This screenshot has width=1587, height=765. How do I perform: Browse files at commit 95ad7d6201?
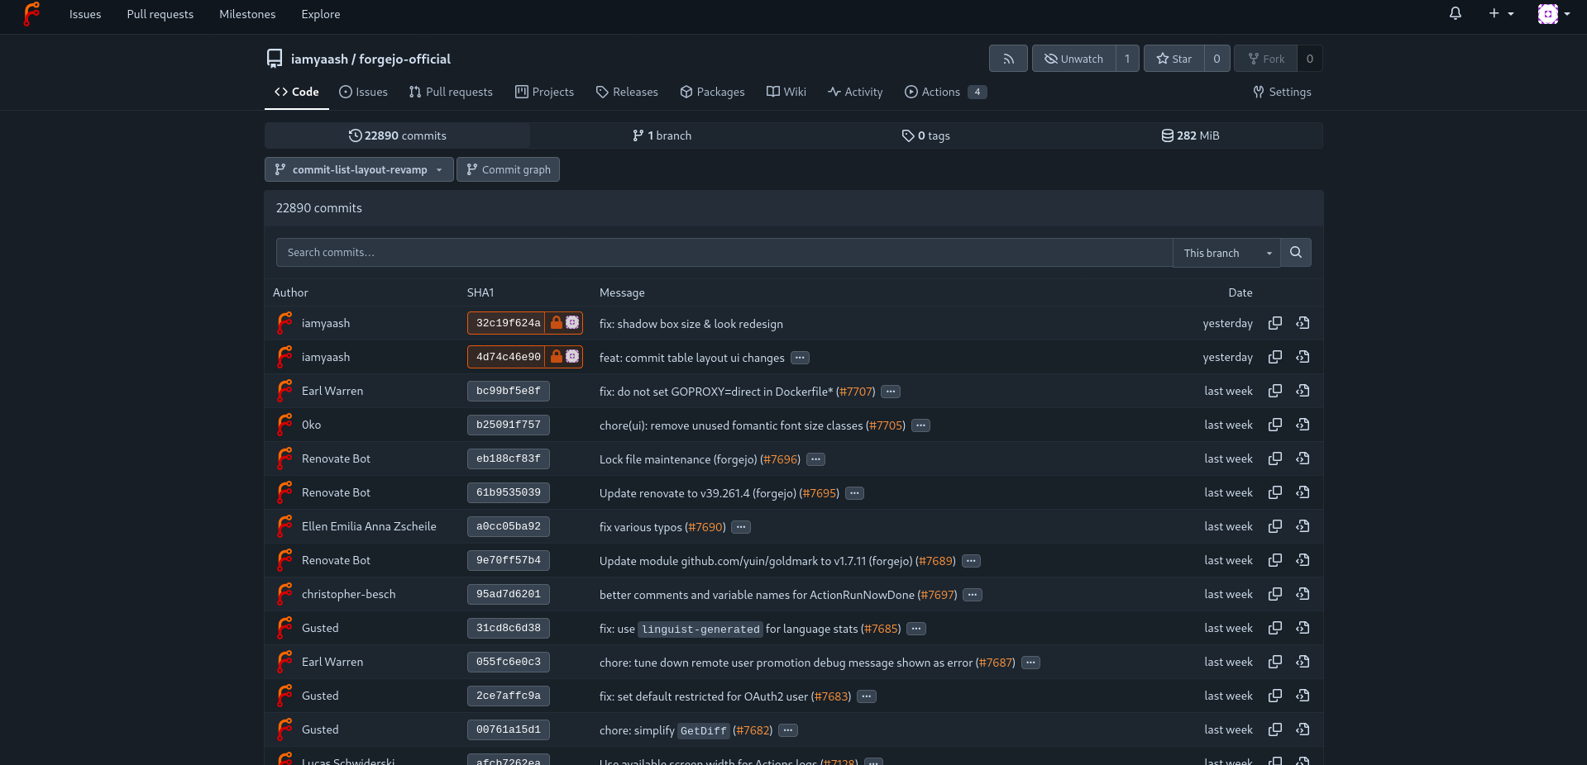click(1303, 594)
